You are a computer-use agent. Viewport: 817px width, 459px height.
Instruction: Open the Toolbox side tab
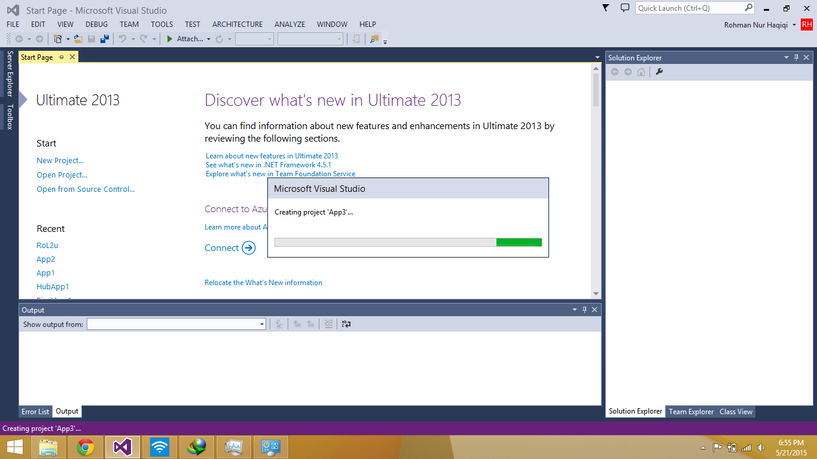pyautogui.click(x=9, y=117)
